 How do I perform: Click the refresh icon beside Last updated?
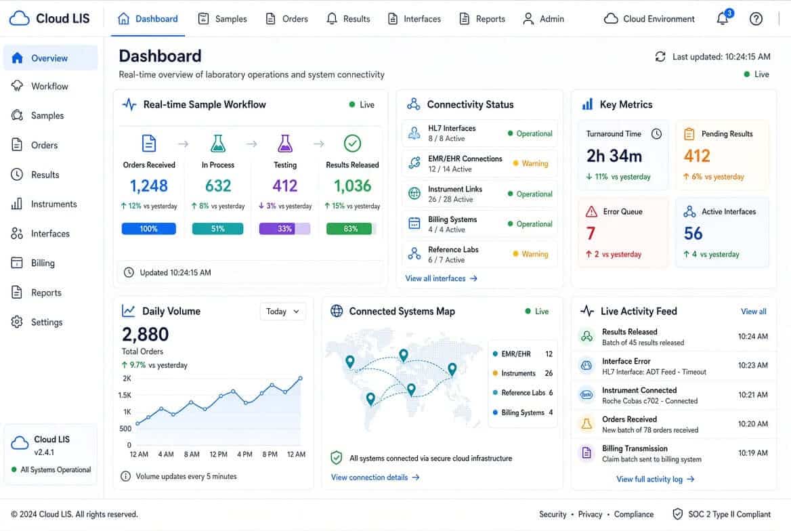[660, 56]
